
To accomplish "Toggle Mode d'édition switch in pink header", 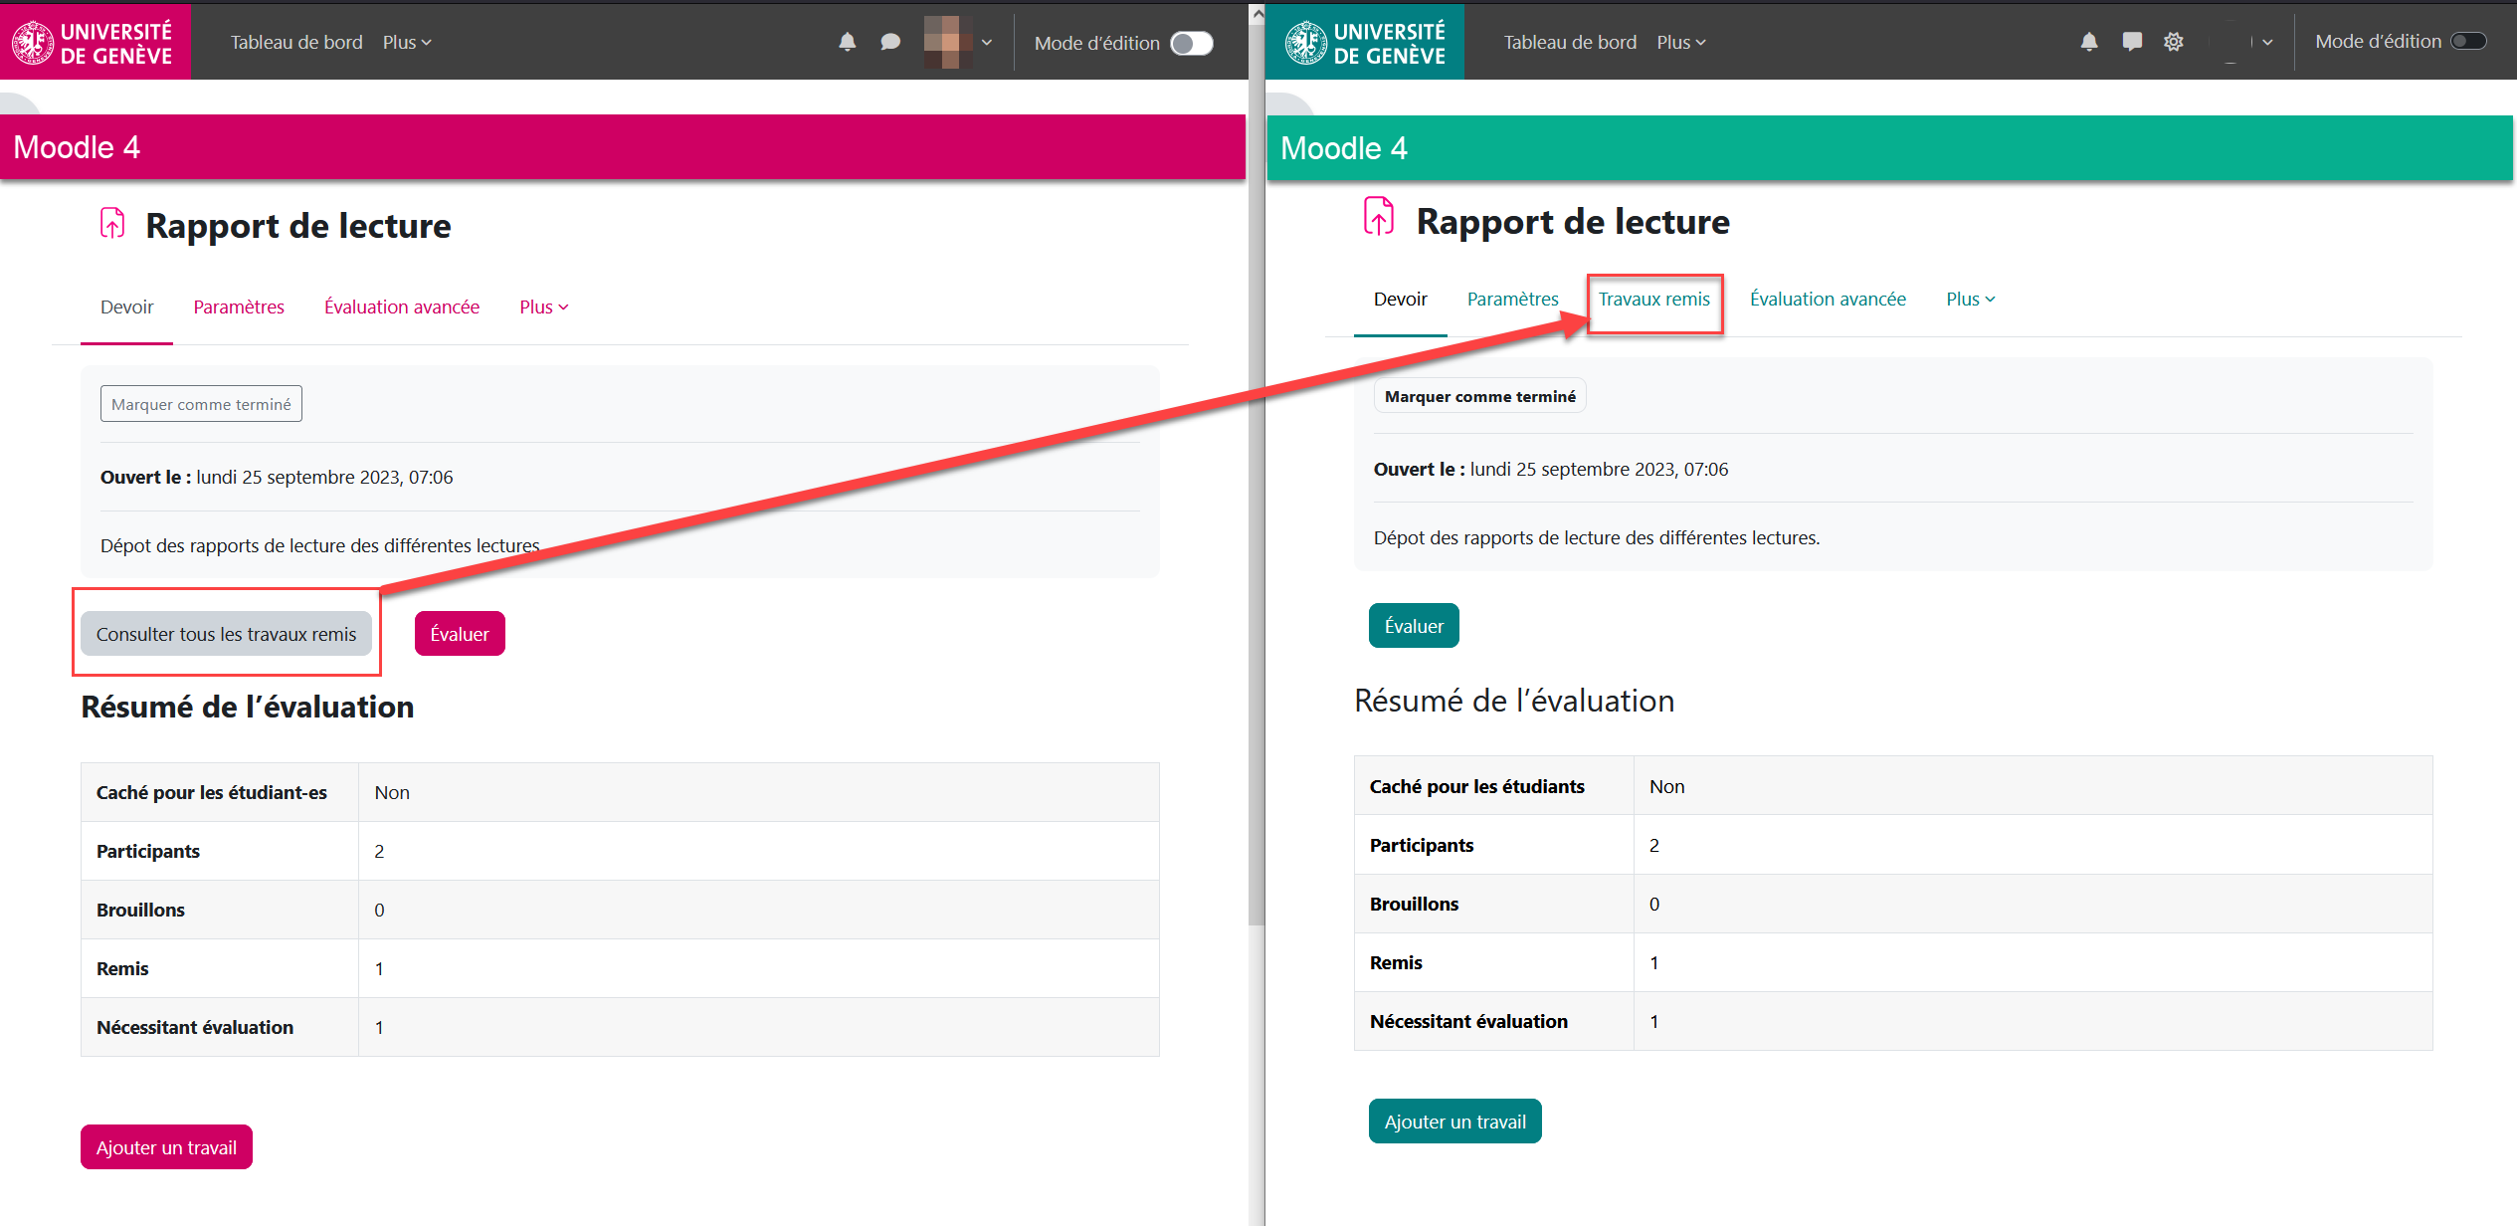I will click(1191, 43).
